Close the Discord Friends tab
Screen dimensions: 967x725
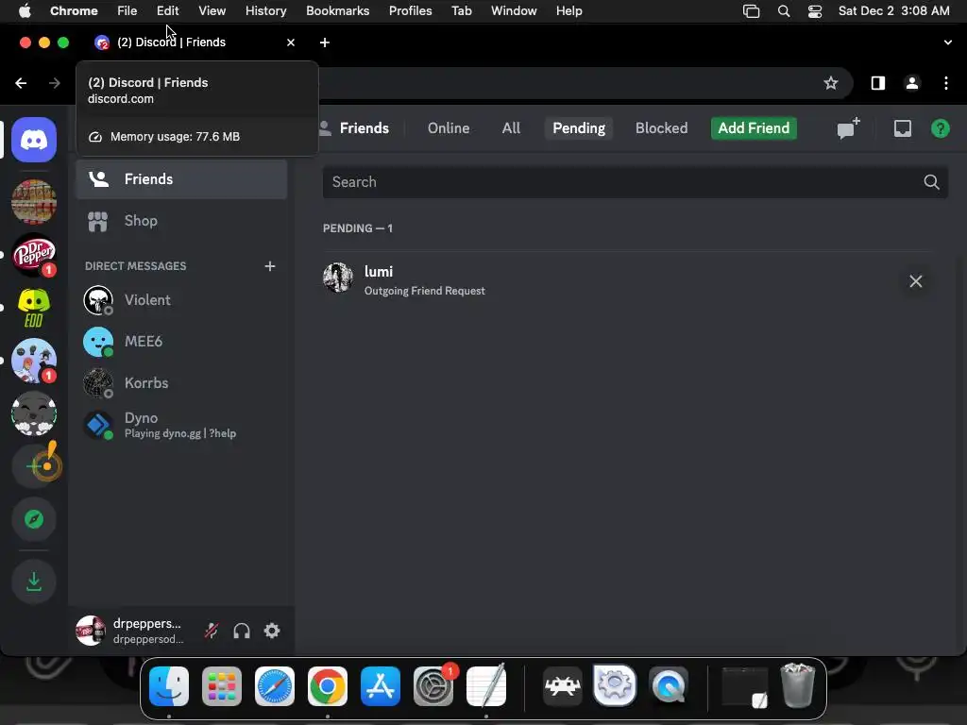point(291,42)
